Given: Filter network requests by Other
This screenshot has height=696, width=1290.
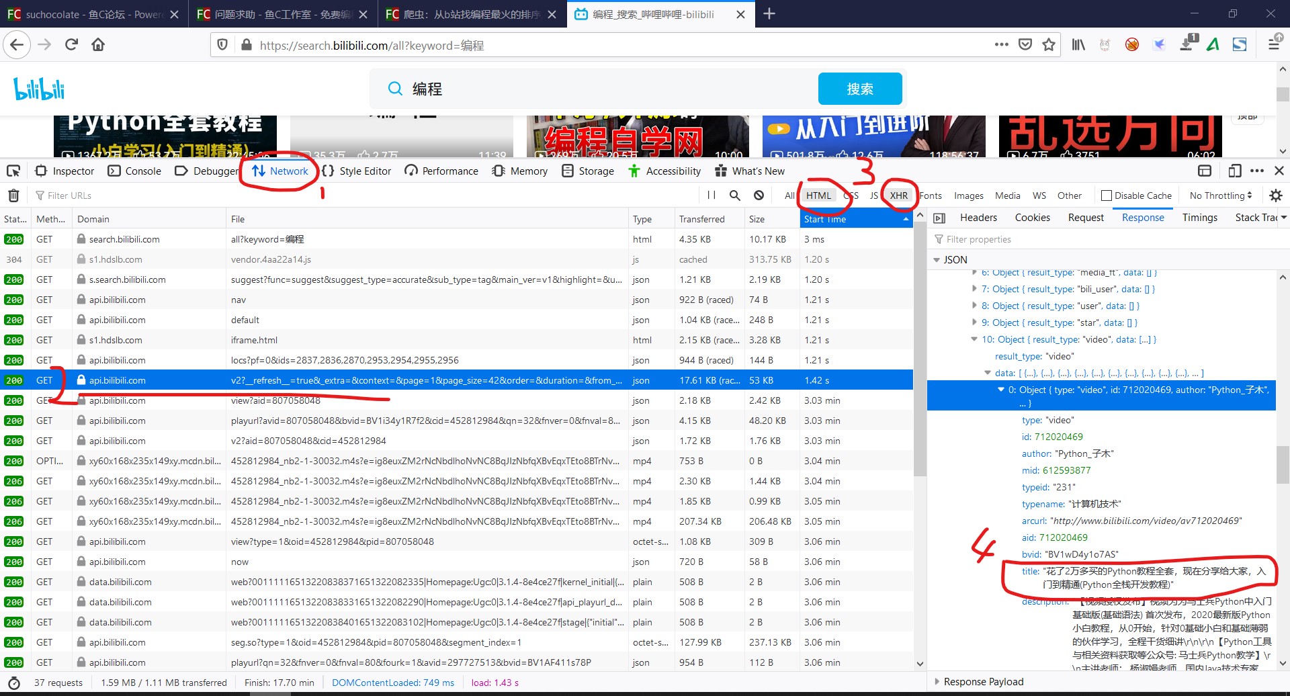Looking at the screenshot, I should (1070, 195).
